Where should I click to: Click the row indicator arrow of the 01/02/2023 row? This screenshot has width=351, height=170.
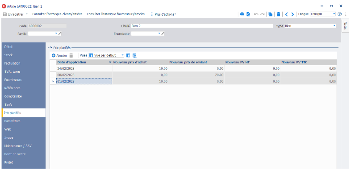[x=53, y=81]
